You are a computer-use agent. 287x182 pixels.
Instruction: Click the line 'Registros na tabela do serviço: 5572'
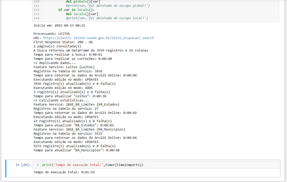68,133
